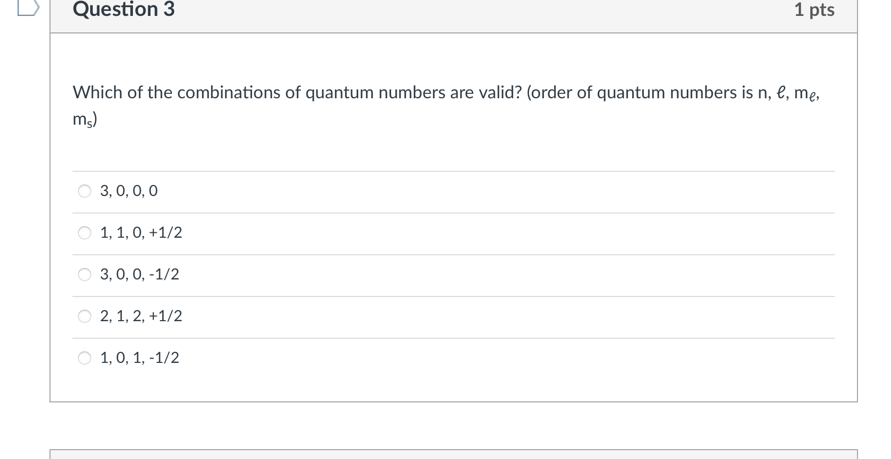Click the 'ms)' text on second line

pos(85,120)
